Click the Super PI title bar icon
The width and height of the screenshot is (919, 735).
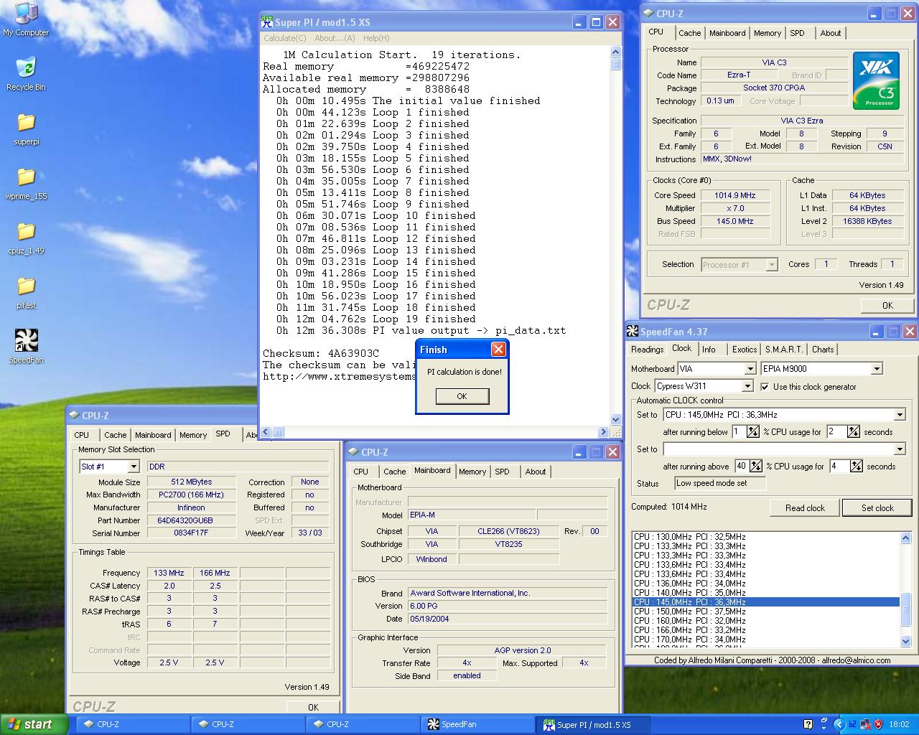267,22
